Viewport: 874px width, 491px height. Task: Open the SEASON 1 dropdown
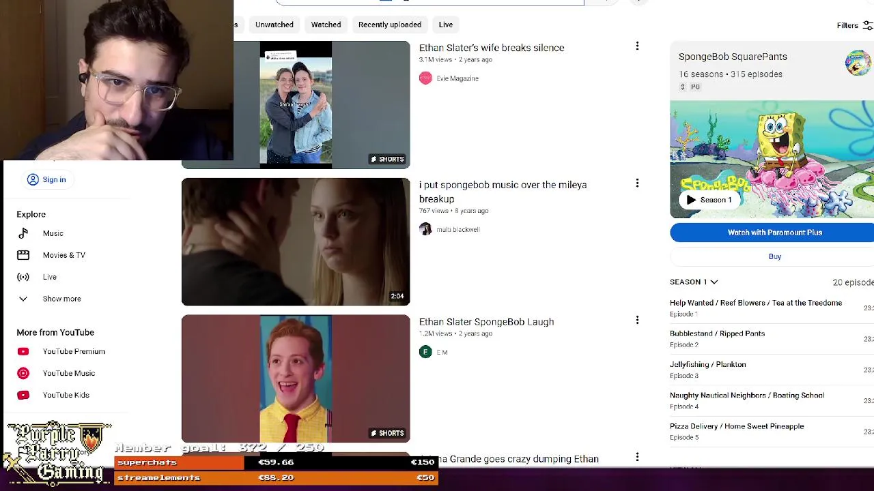click(694, 282)
